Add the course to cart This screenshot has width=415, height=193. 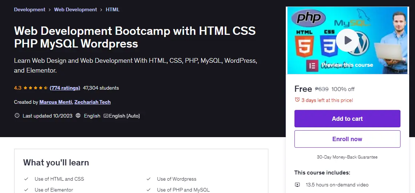[x=347, y=119]
